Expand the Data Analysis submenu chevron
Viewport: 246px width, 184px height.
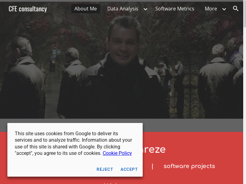pos(145,9)
